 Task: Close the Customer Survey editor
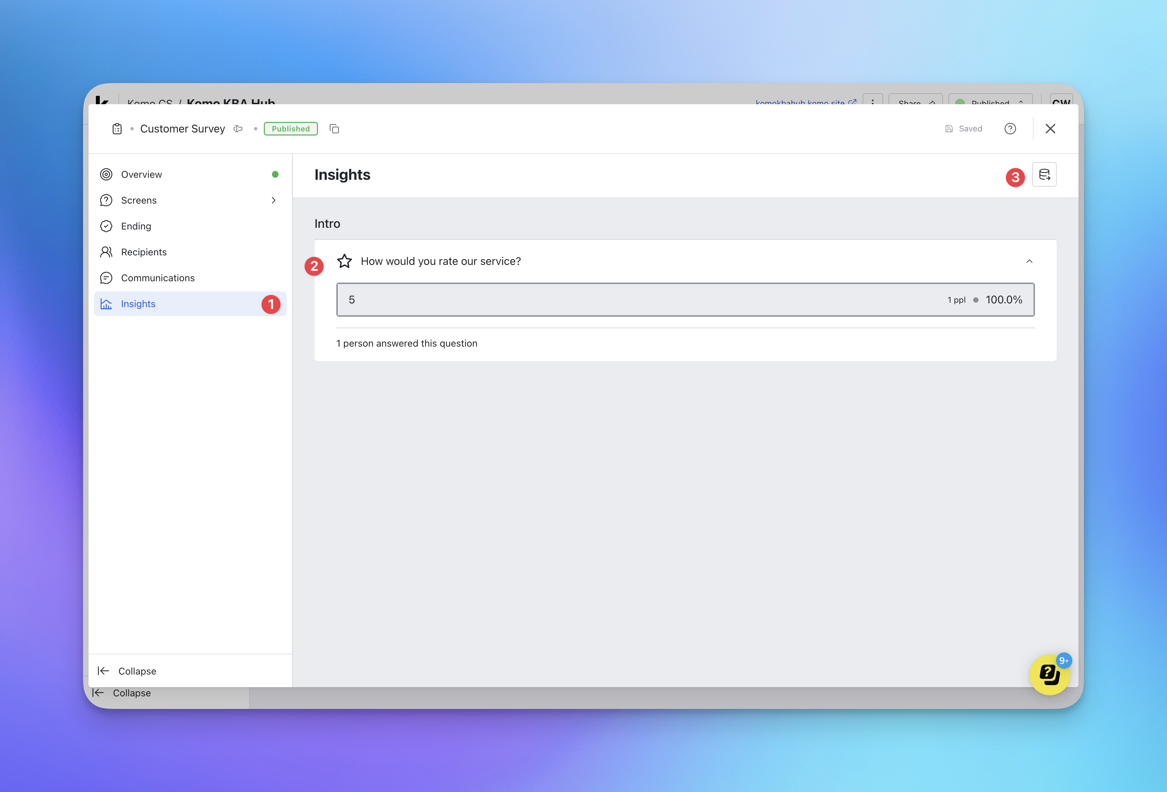tap(1050, 129)
